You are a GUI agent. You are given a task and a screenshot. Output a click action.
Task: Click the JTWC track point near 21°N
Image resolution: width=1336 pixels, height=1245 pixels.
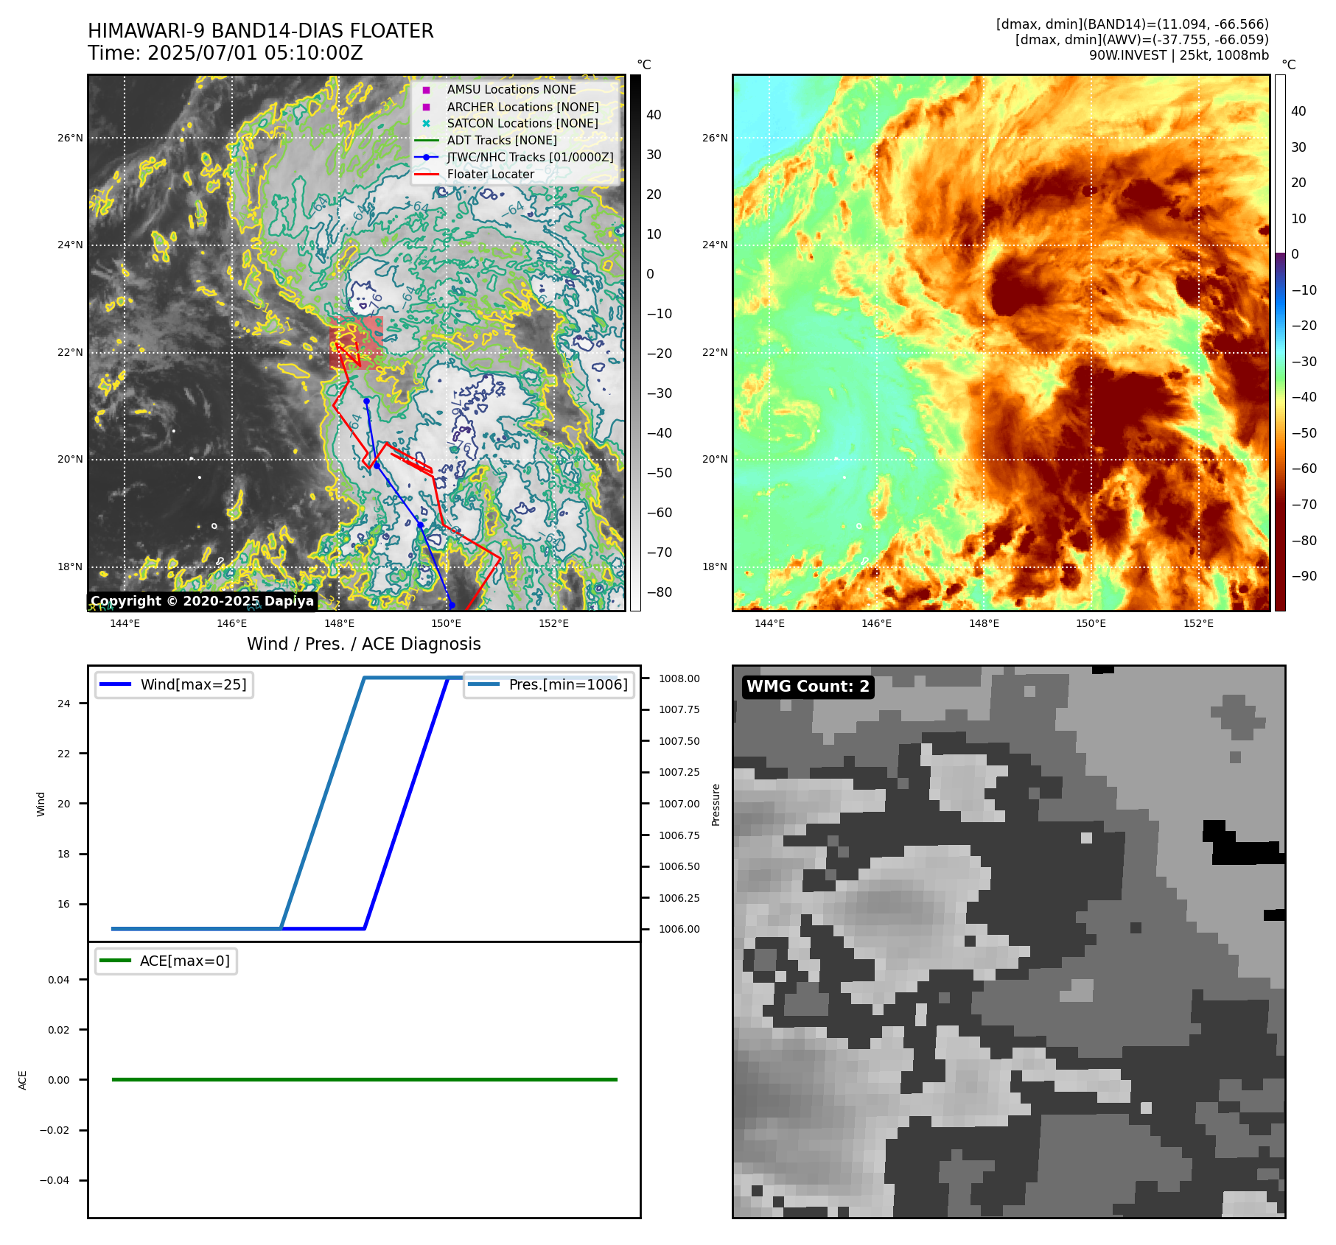(x=366, y=401)
